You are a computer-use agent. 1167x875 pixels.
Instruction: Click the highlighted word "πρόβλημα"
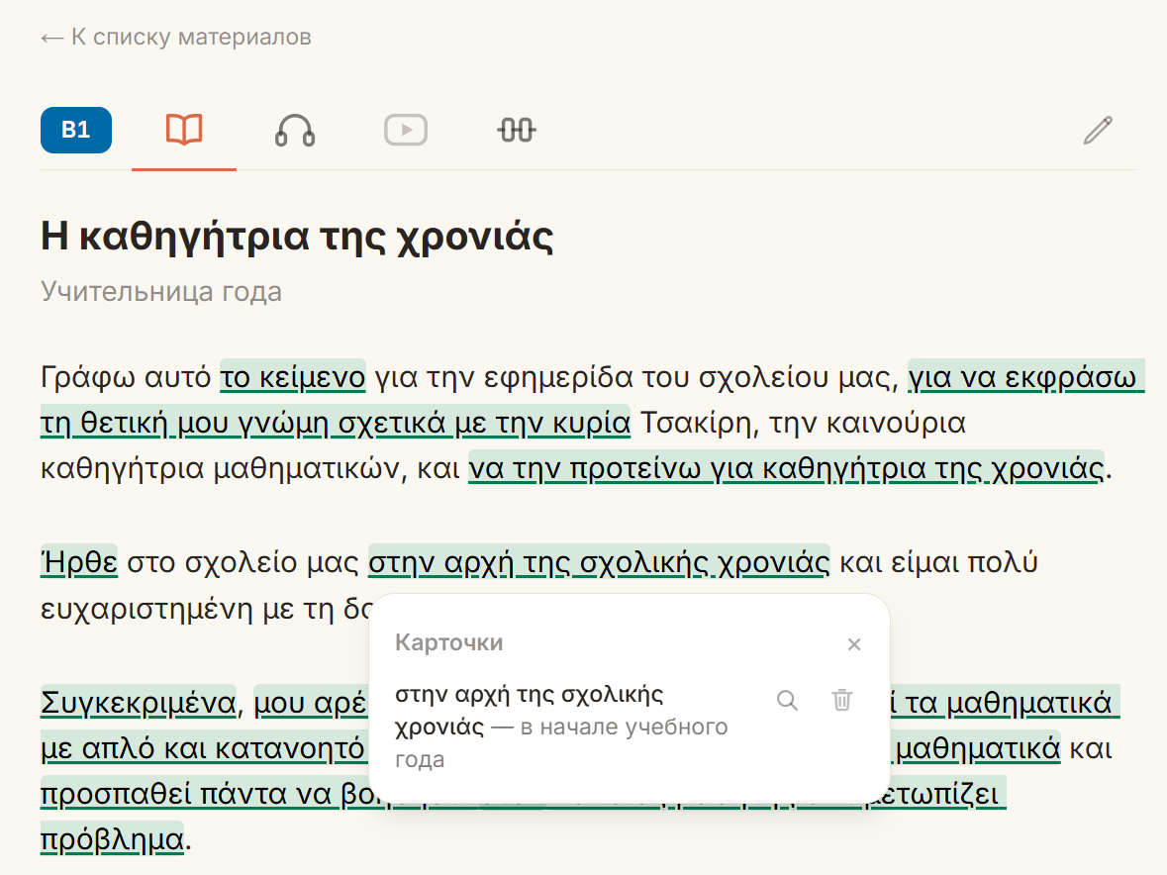click(112, 839)
